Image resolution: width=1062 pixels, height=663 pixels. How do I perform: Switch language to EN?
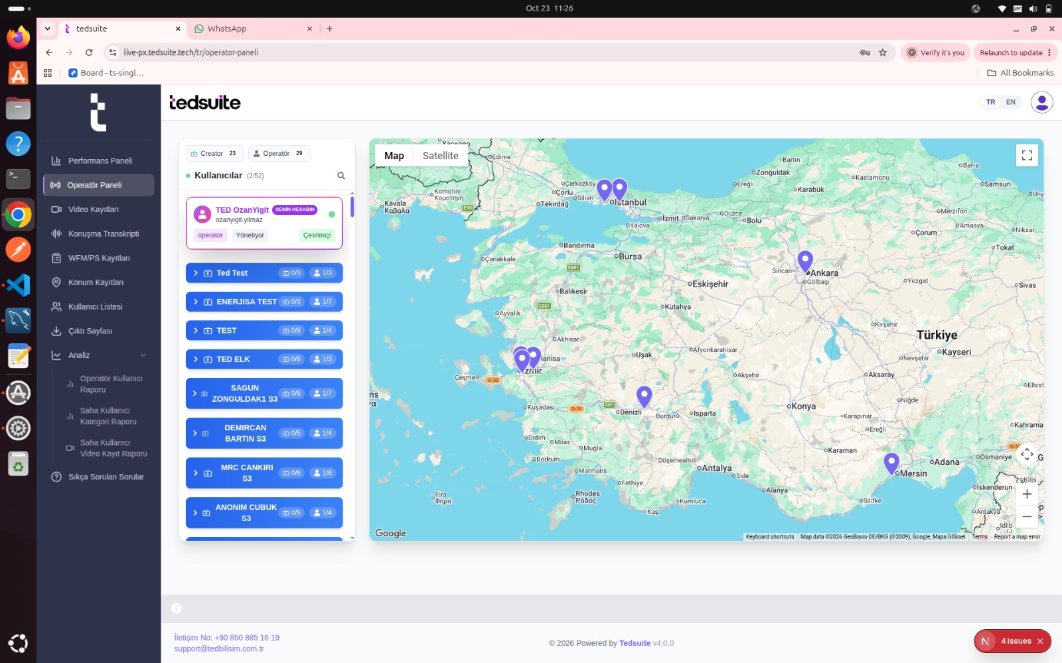tap(1010, 102)
